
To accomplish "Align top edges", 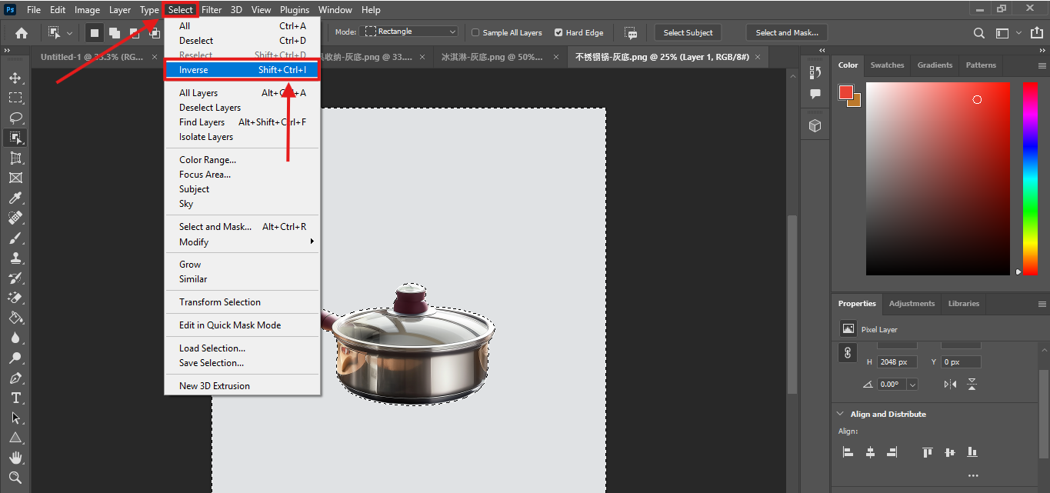I will pyautogui.click(x=928, y=452).
